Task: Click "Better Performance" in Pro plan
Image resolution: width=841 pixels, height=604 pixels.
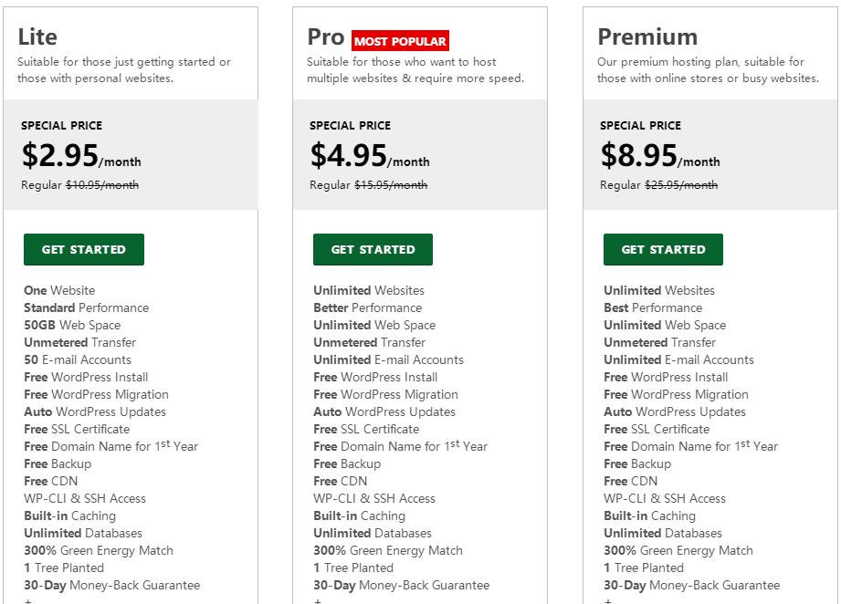Action: tap(367, 308)
